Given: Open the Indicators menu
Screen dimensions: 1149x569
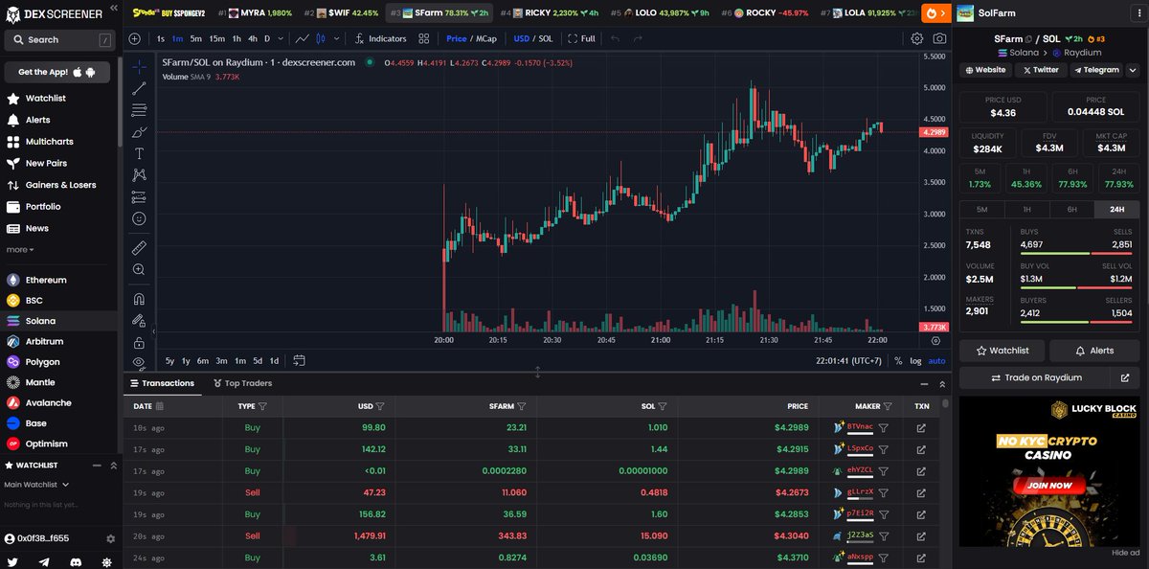Looking at the screenshot, I should (x=380, y=39).
